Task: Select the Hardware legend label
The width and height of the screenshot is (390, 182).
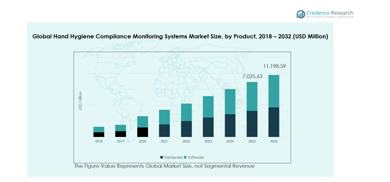Action: tap(173, 157)
